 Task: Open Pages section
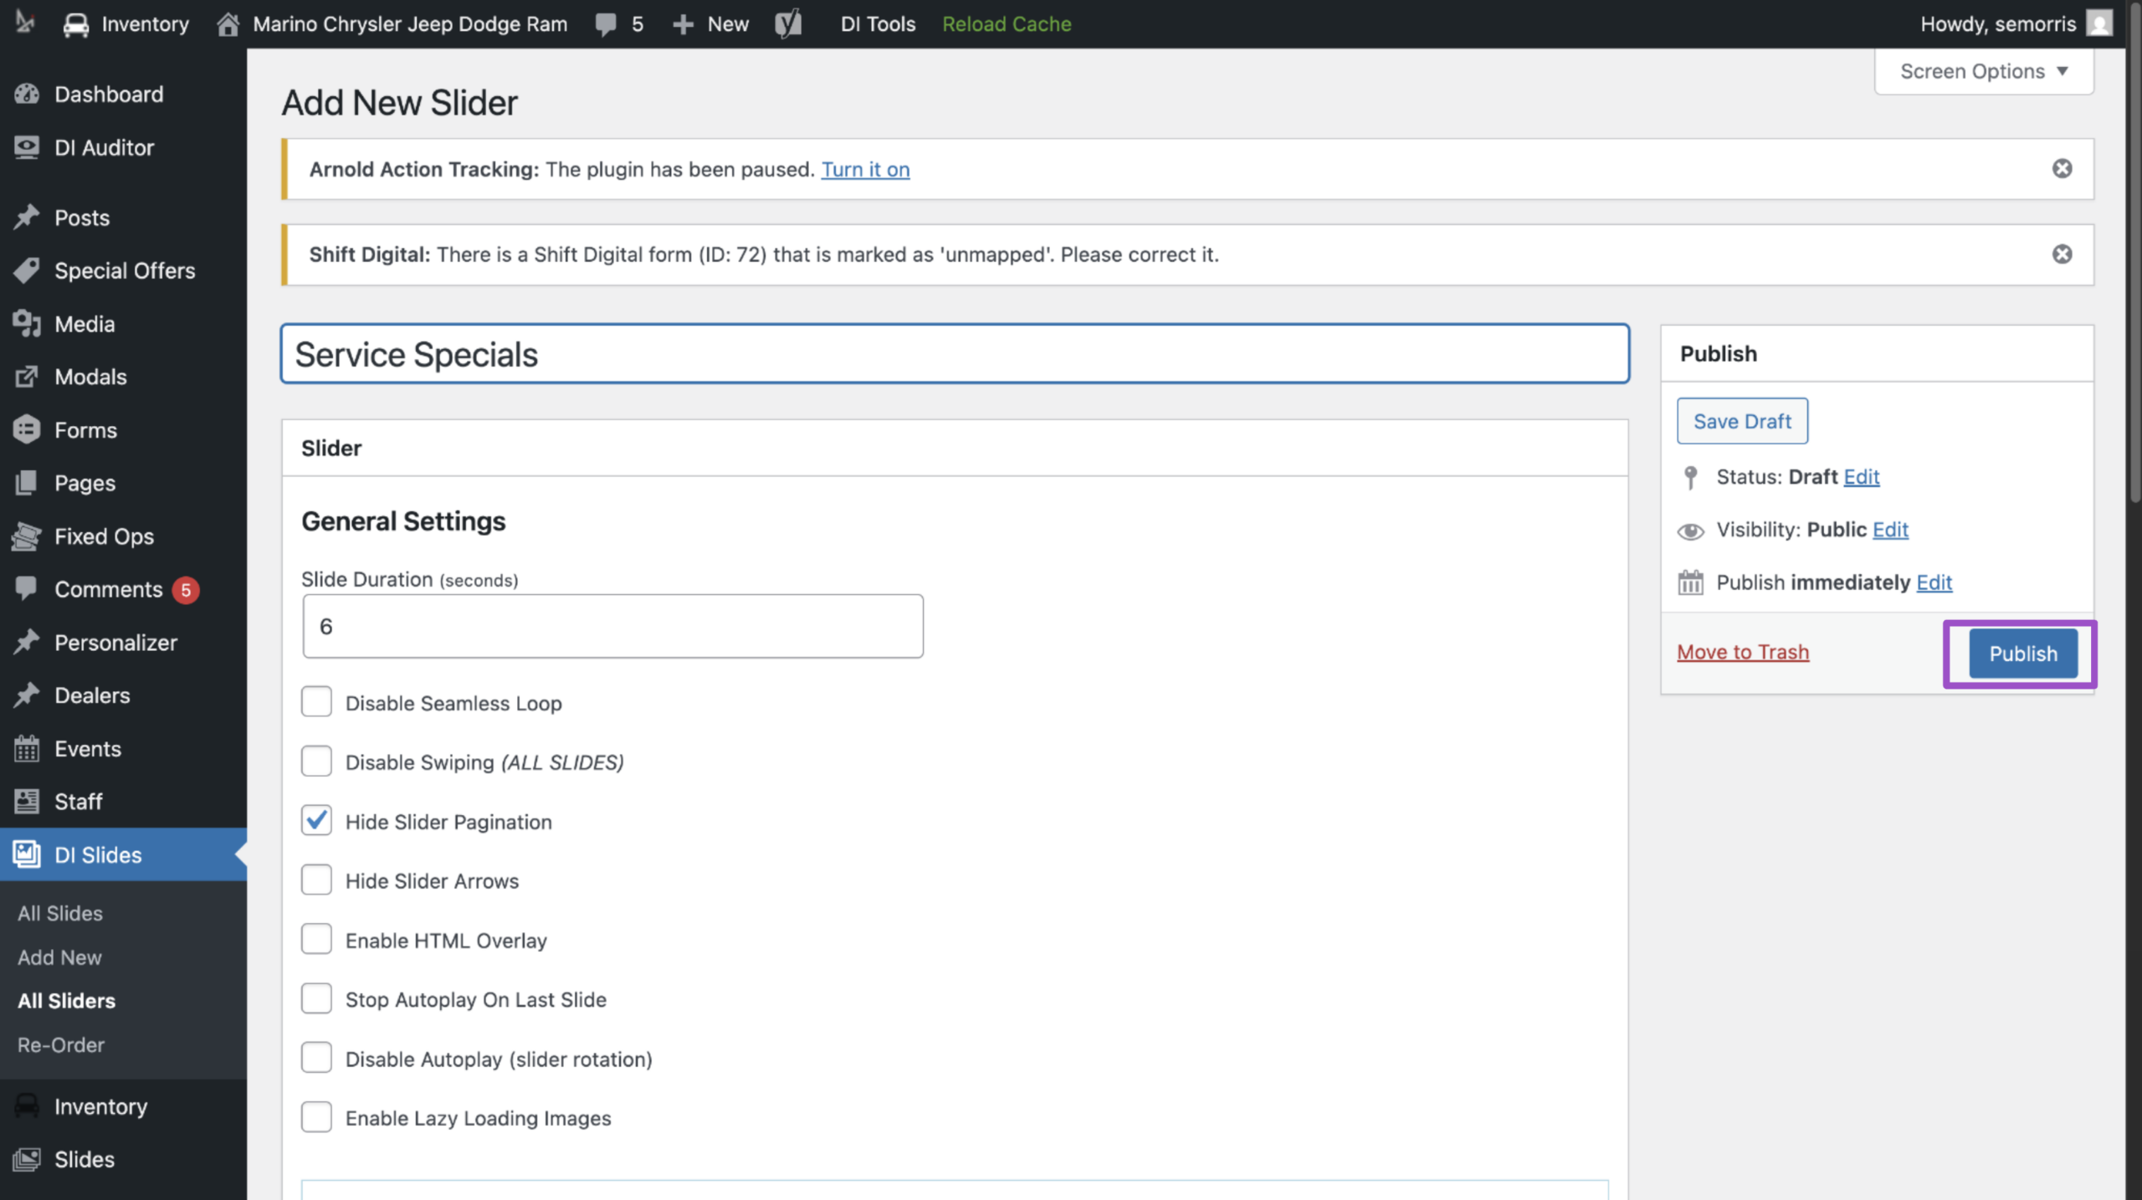85,483
